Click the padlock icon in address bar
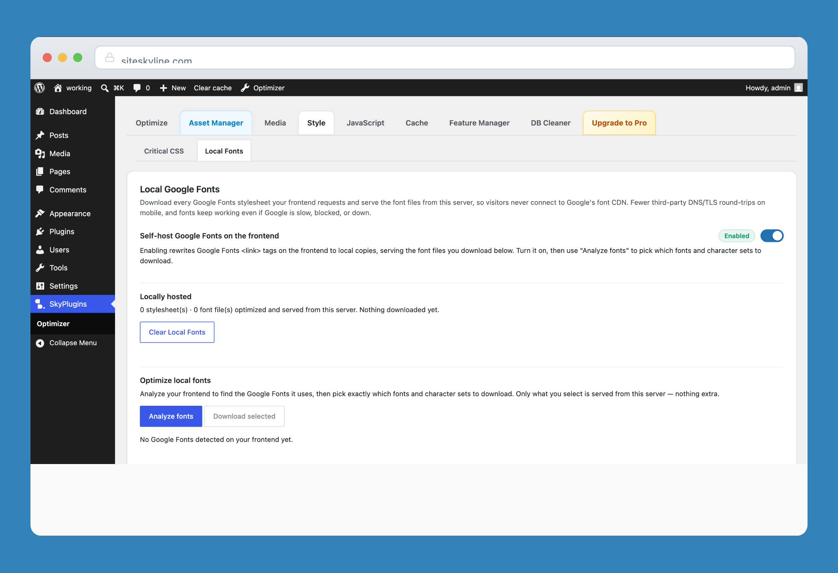 point(110,58)
